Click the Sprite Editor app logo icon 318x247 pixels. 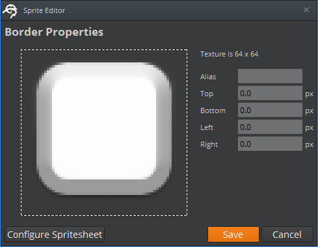(10, 10)
